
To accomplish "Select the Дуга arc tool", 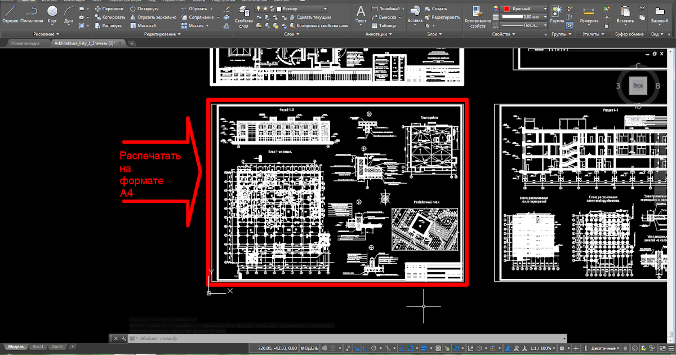I will (69, 15).
